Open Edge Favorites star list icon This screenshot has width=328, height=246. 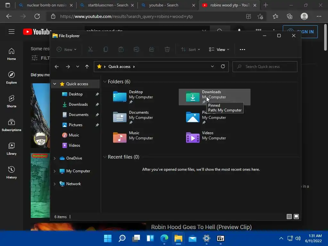point(275,16)
